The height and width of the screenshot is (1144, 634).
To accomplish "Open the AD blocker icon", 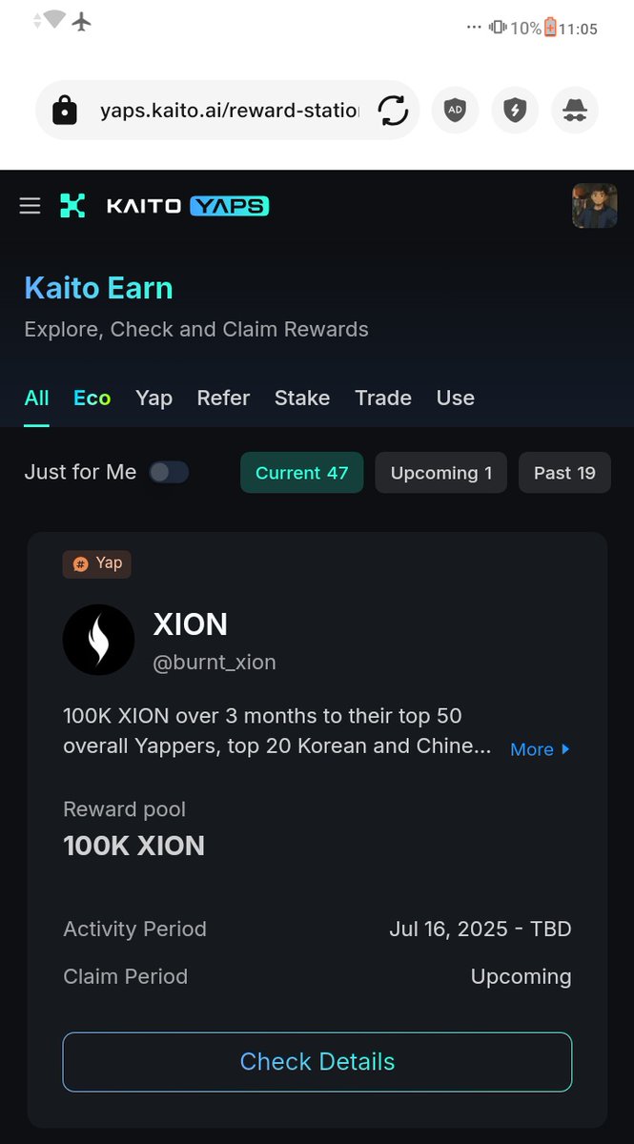I will [x=456, y=111].
